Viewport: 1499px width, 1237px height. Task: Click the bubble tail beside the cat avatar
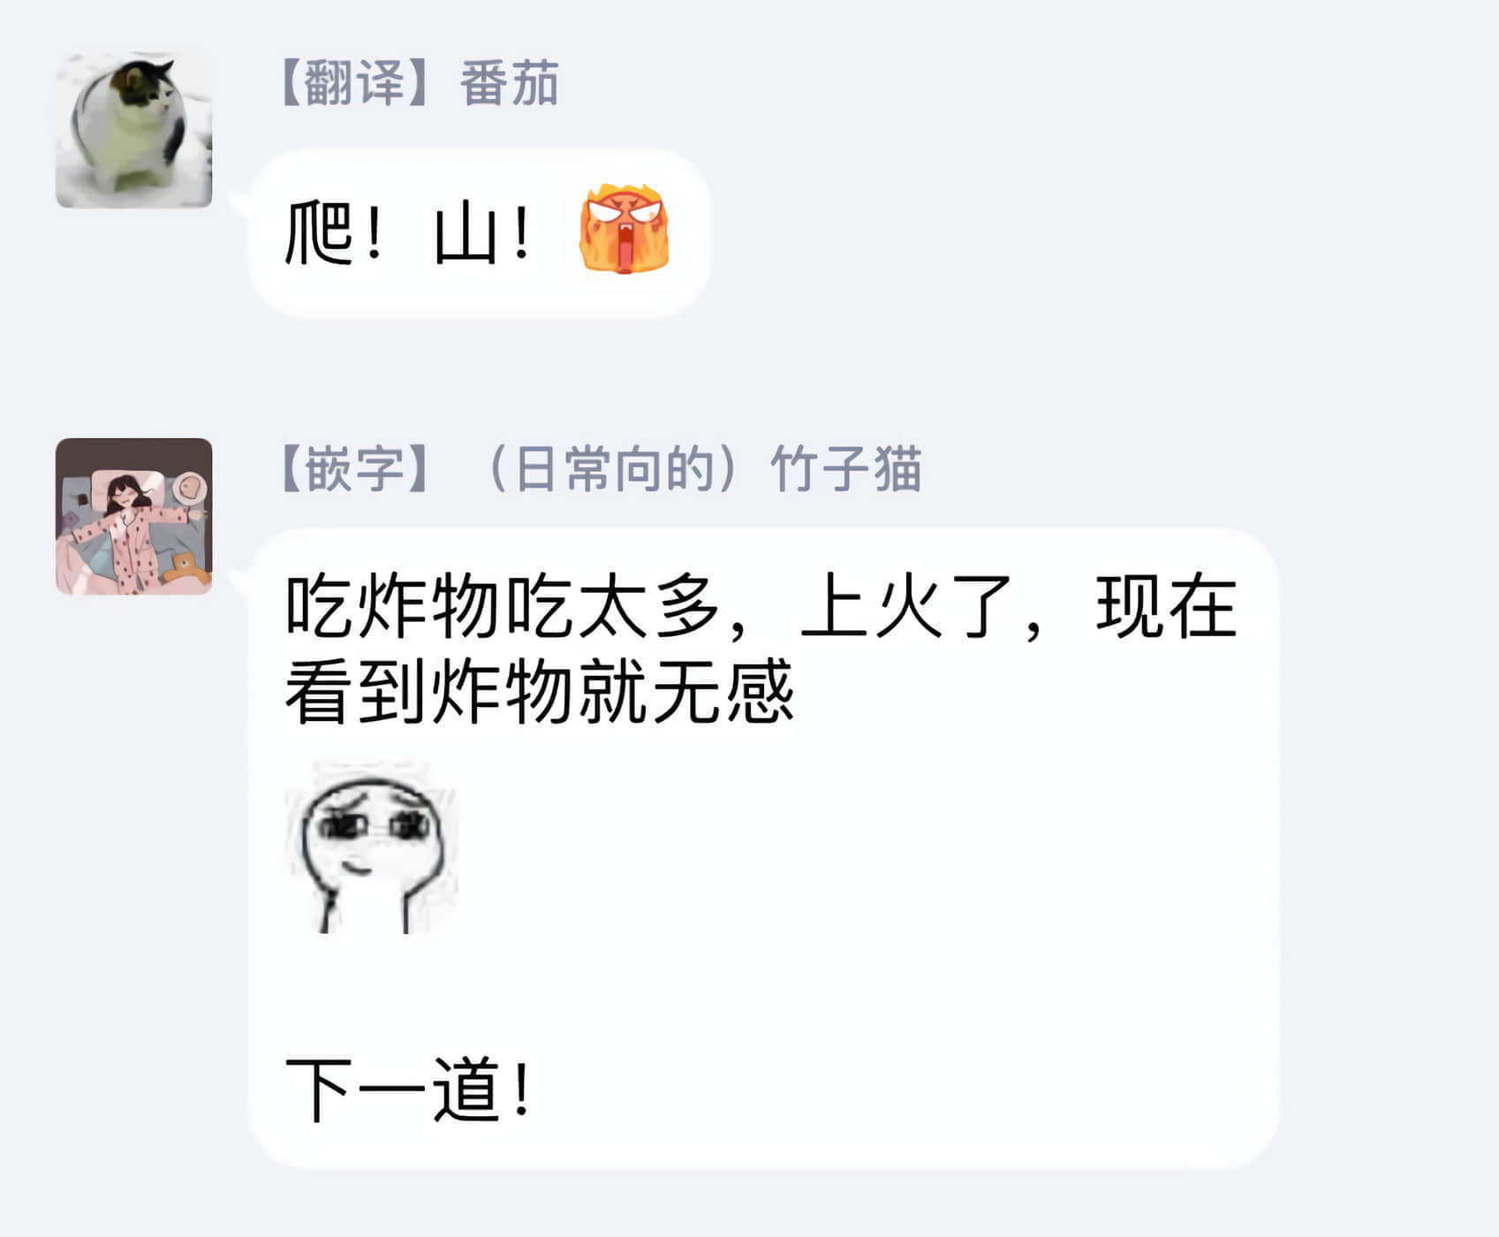(240, 205)
